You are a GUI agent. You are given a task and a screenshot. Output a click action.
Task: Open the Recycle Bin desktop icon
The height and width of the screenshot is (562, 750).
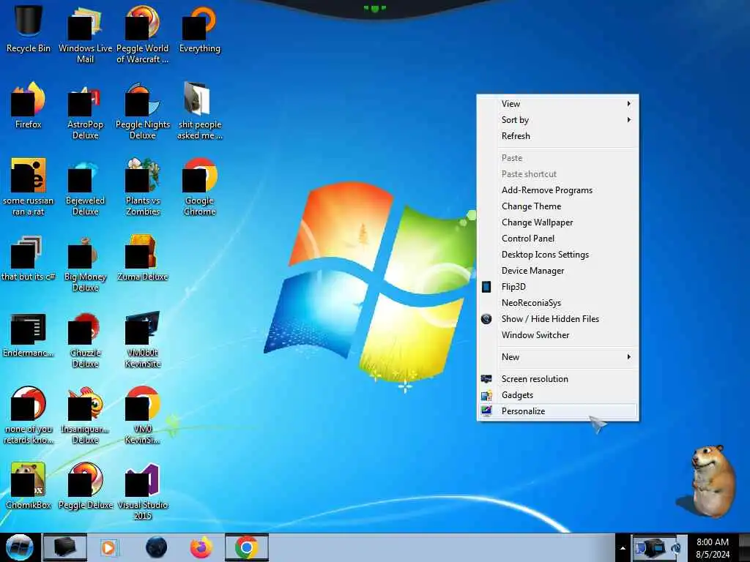click(28, 29)
